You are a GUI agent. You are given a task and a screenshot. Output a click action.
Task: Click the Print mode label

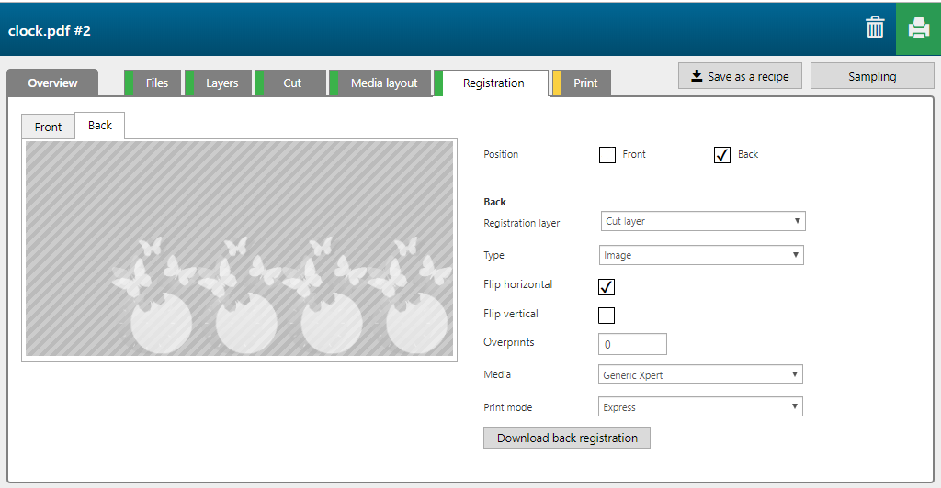click(x=507, y=407)
